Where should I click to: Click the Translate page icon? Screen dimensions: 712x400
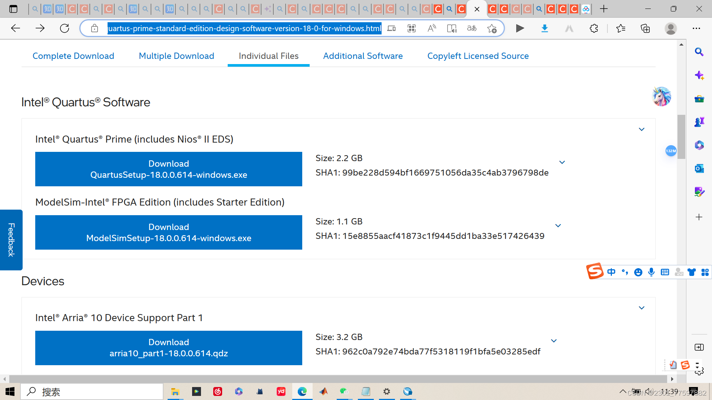[x=472, y=29]
